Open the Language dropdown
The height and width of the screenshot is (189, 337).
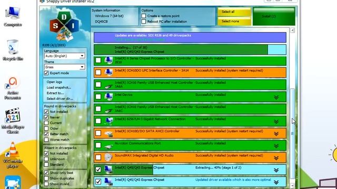(x=64, y=56)
